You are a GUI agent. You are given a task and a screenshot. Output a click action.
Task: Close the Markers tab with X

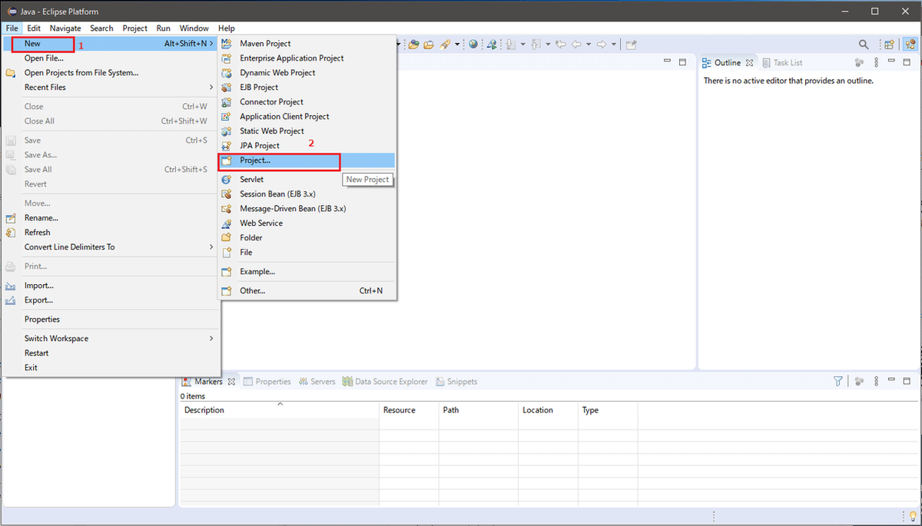click(x=231, y=381)
